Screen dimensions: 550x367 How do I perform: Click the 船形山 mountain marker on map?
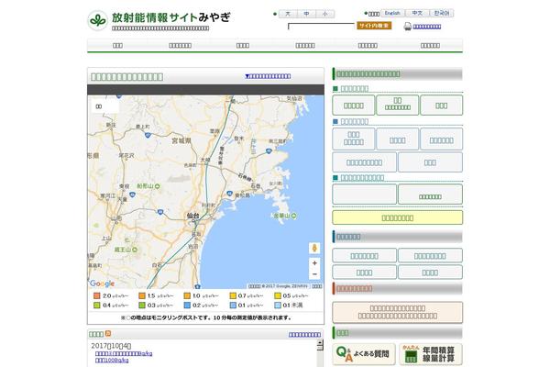click(157, 186)
